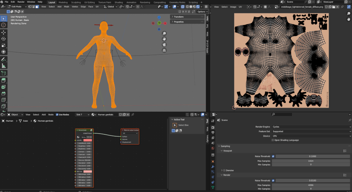This screenshot has width=352, height=192.
Task: Toggle the Denoise checkbox under Viewport
Action: pos(224,170)
